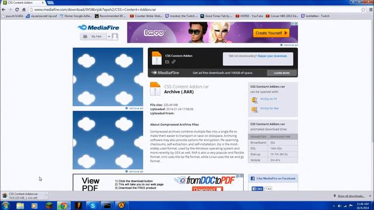Click Show all downloads link
374x210 pixels.
click(x=351, y=196)
